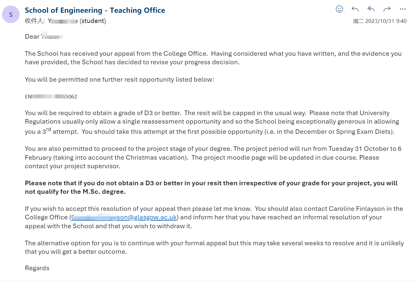Open the School of Engineering sender name

pyautogui.click(x=95, y=10)
